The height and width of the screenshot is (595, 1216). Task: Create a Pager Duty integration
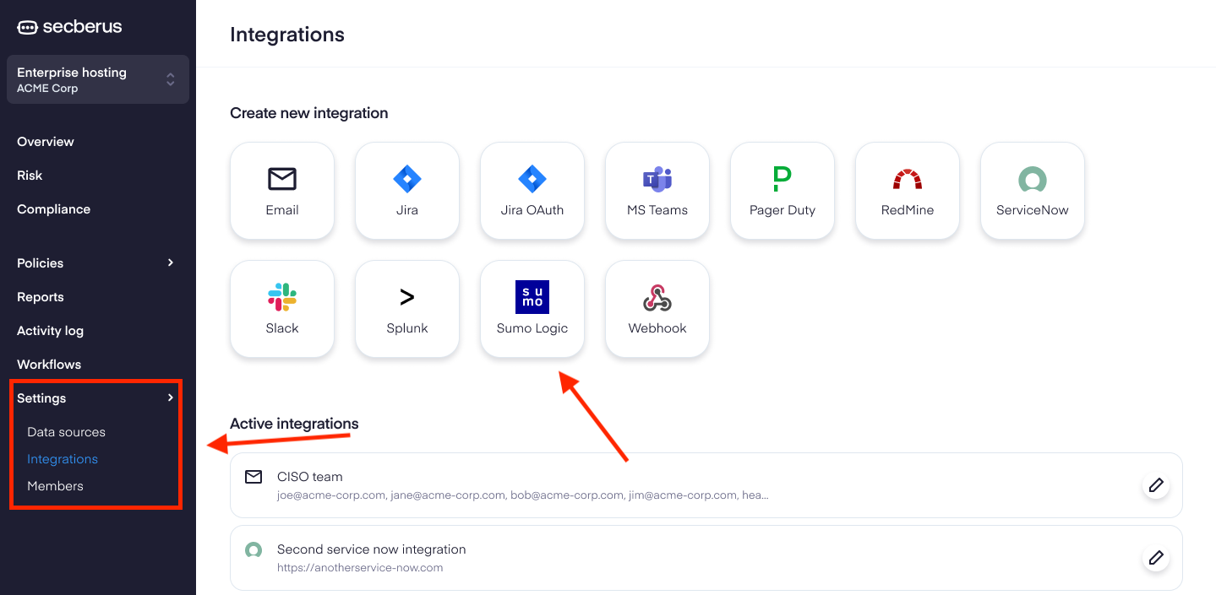click(782, 191)
